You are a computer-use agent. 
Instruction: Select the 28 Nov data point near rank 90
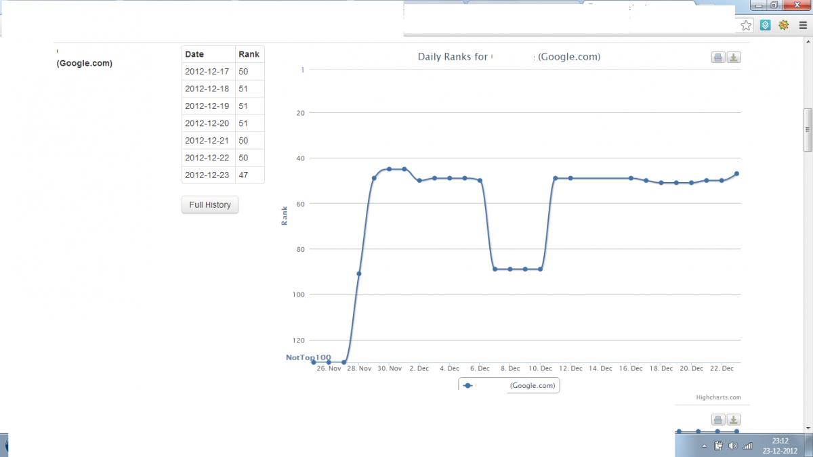coord(359,274)
